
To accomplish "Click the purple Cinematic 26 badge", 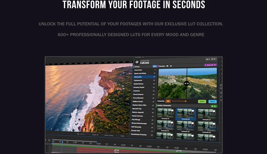I will coord(210,65).
